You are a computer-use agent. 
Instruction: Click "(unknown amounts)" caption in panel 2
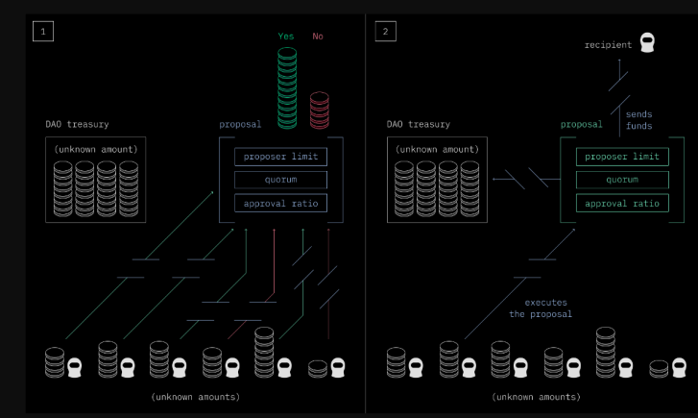click(x=537, y=397)
